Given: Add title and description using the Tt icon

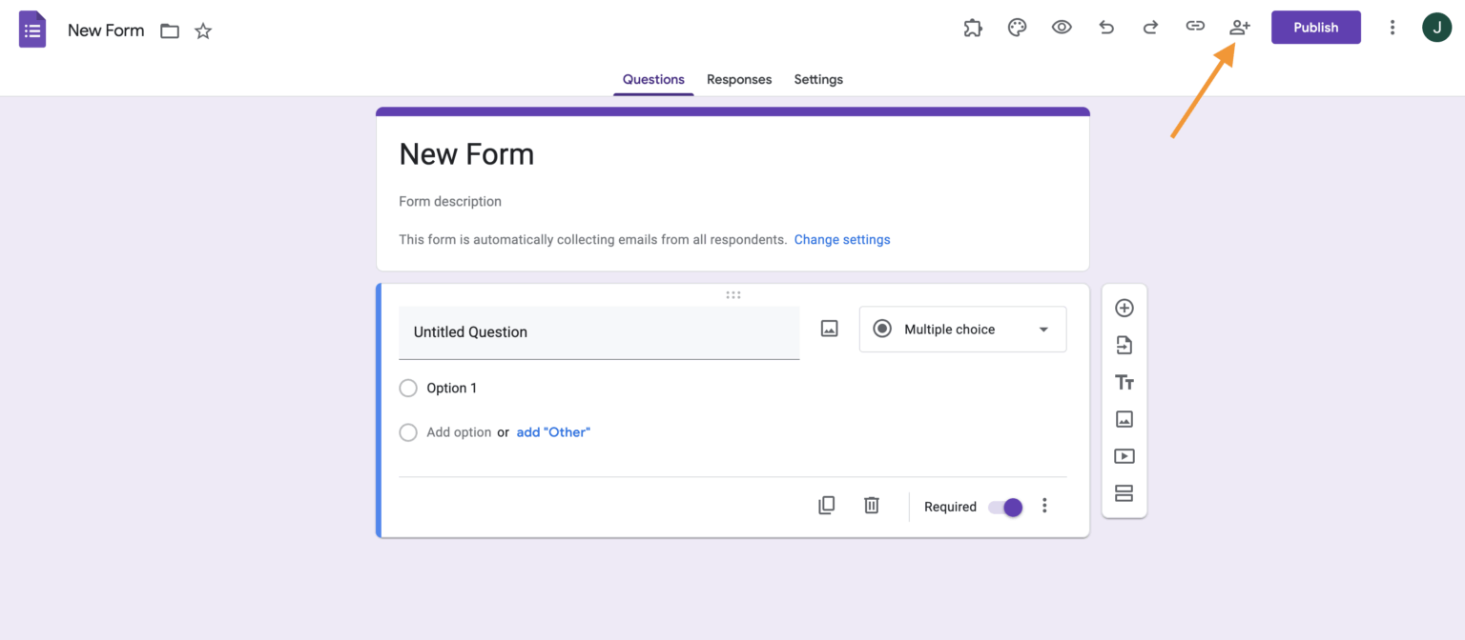Looking at the screenshot, I should tap(1125, 382).
